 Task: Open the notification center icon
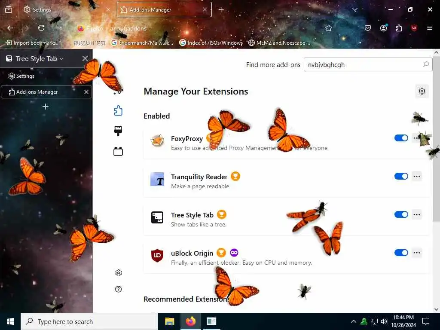pos(426,321)
